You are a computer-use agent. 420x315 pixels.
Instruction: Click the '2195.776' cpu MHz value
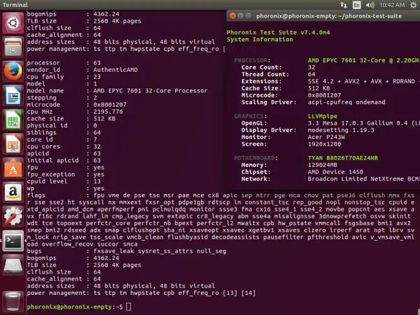tap(108, 111)
